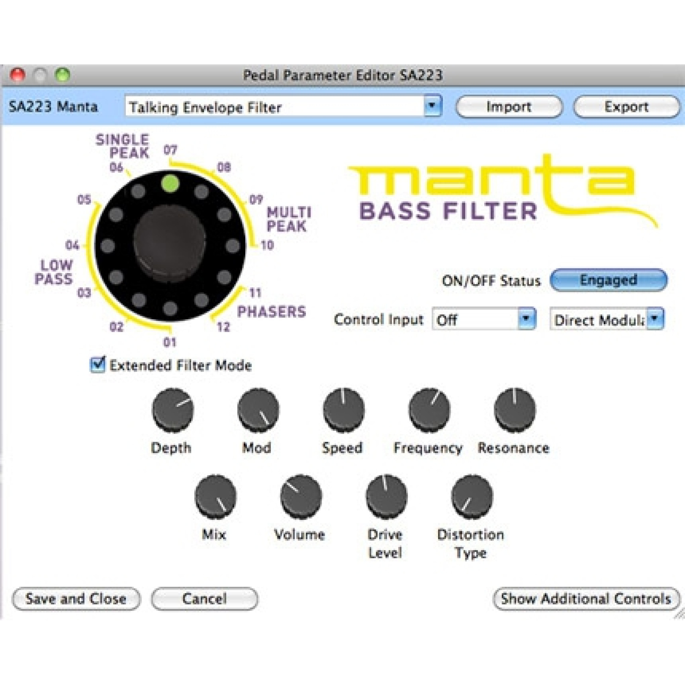This screenshot has width=685, height=685.
Task: Expand the Direct Modulation dropdown
Action: click(x=655, y=319)
